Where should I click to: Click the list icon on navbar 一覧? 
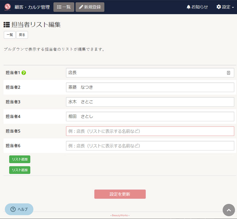(x=59, y=7)
